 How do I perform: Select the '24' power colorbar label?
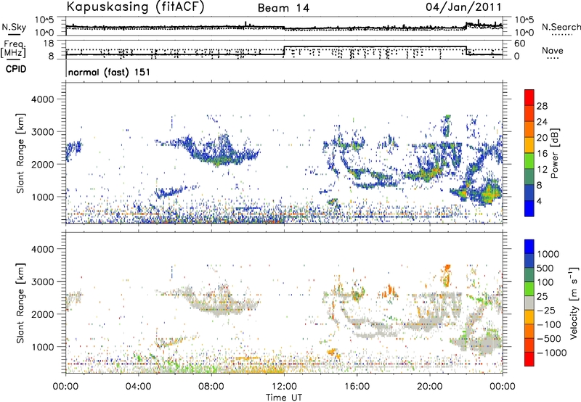pos(542,122)
